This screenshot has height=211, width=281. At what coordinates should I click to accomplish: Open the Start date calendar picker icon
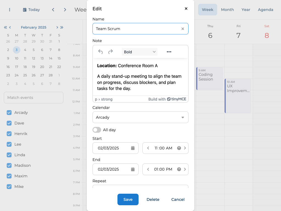[133, 148]
